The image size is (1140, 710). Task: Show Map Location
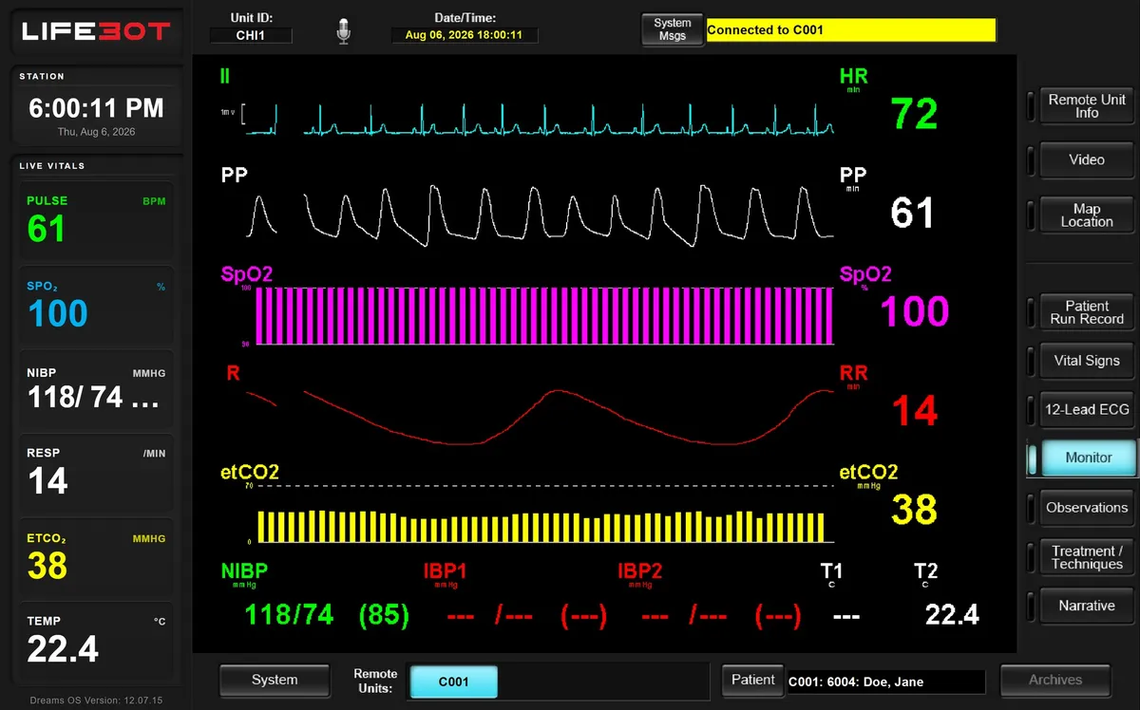(1087, 215)
